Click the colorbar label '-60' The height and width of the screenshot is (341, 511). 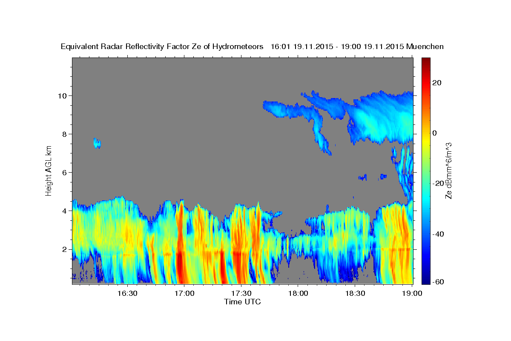[x=438, y=281]
